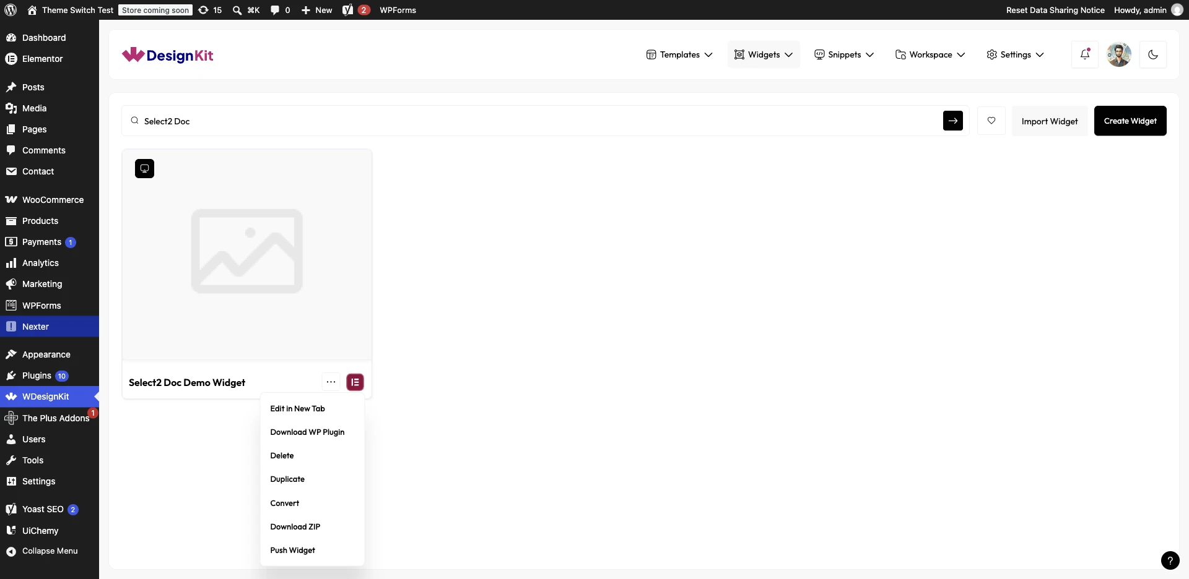This screenshot has height=579, width=1189.
Task: Open Plugins in sidebar
Action: point(50,375)
